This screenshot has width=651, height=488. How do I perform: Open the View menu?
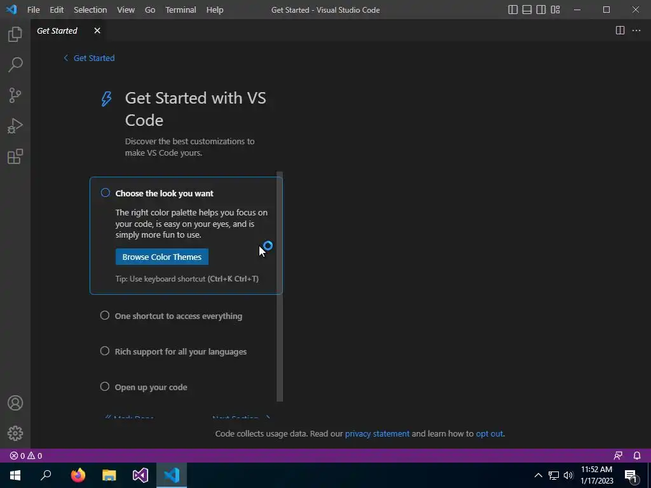[126, 10]
